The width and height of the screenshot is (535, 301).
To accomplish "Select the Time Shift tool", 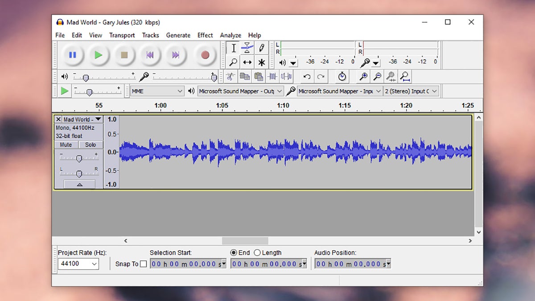I will (x=247, y=62).
